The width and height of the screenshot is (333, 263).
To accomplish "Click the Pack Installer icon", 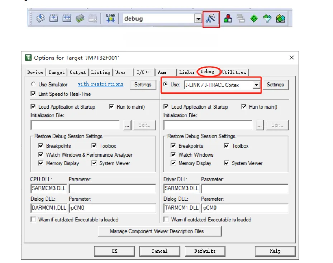I will tap(280, 19).
